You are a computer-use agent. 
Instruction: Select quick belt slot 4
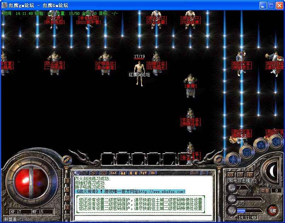[x=154, y=159]
